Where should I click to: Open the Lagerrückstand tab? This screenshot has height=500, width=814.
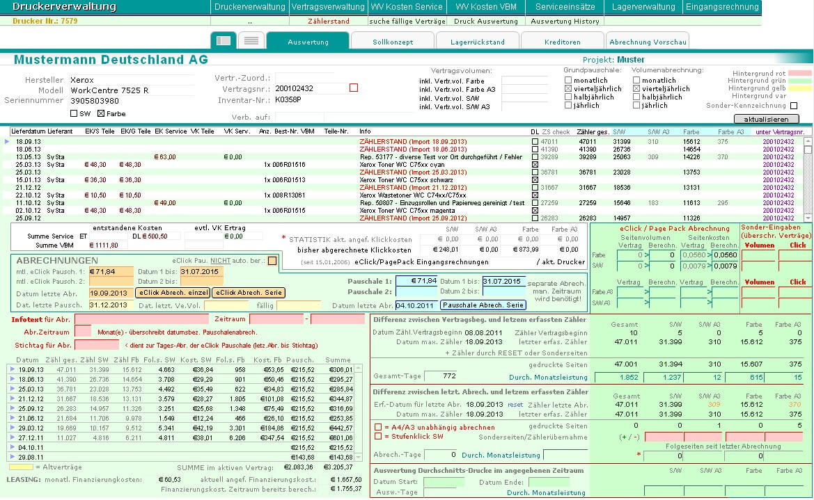tap(477, 42)
